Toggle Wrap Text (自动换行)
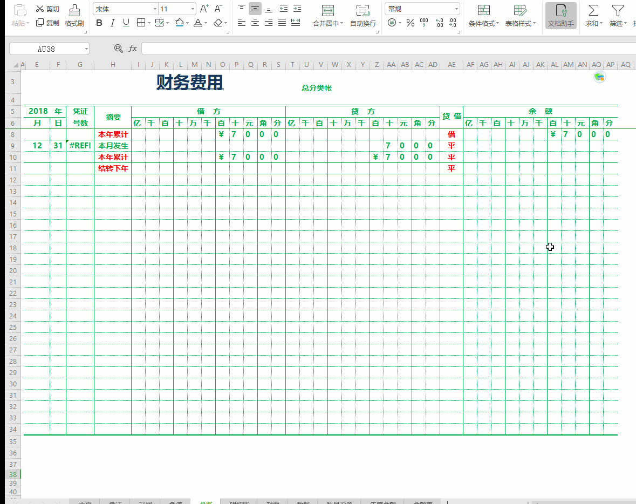The height and width of the screenshot is (504, 636). (x=363, y=16)
